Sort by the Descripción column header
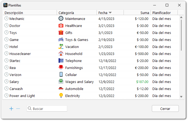This screenshot has height=121, width=188. pos(30,13)
